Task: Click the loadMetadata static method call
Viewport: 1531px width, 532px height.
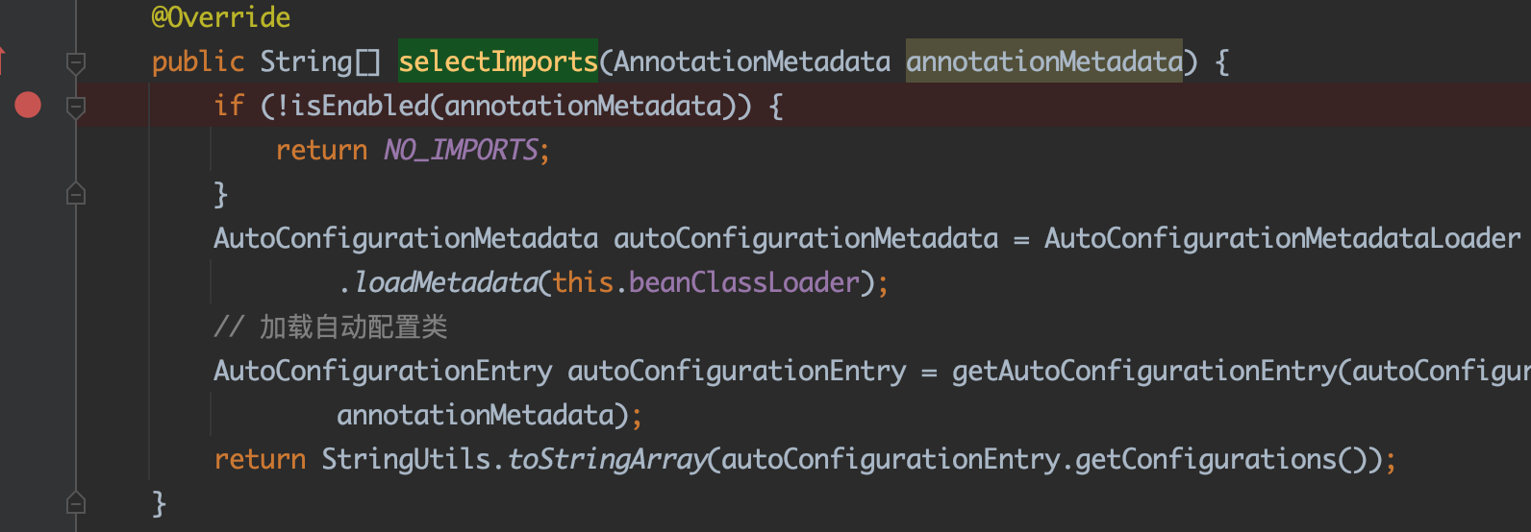Action: point(446,282)
